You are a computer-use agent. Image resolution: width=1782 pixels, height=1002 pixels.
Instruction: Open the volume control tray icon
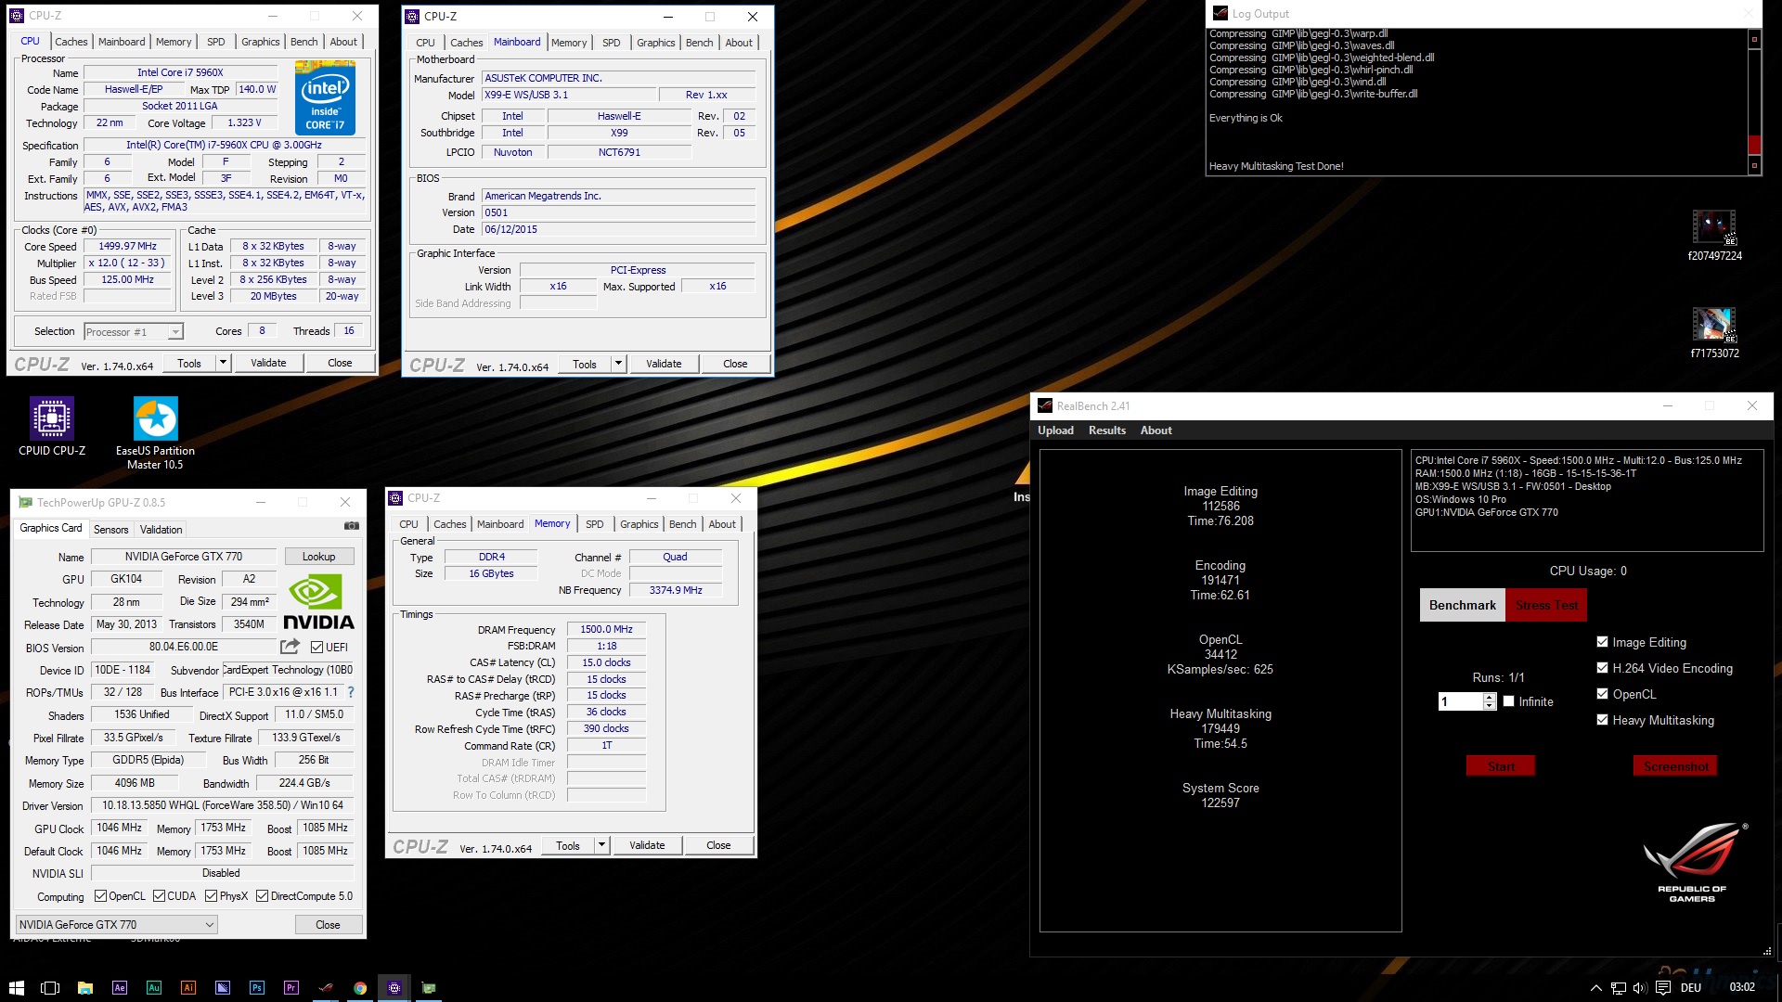click(1639, 988)
